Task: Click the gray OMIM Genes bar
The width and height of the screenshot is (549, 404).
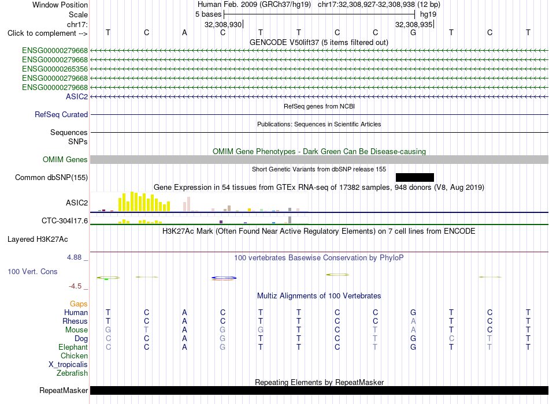Action: (x=319, y=159)
